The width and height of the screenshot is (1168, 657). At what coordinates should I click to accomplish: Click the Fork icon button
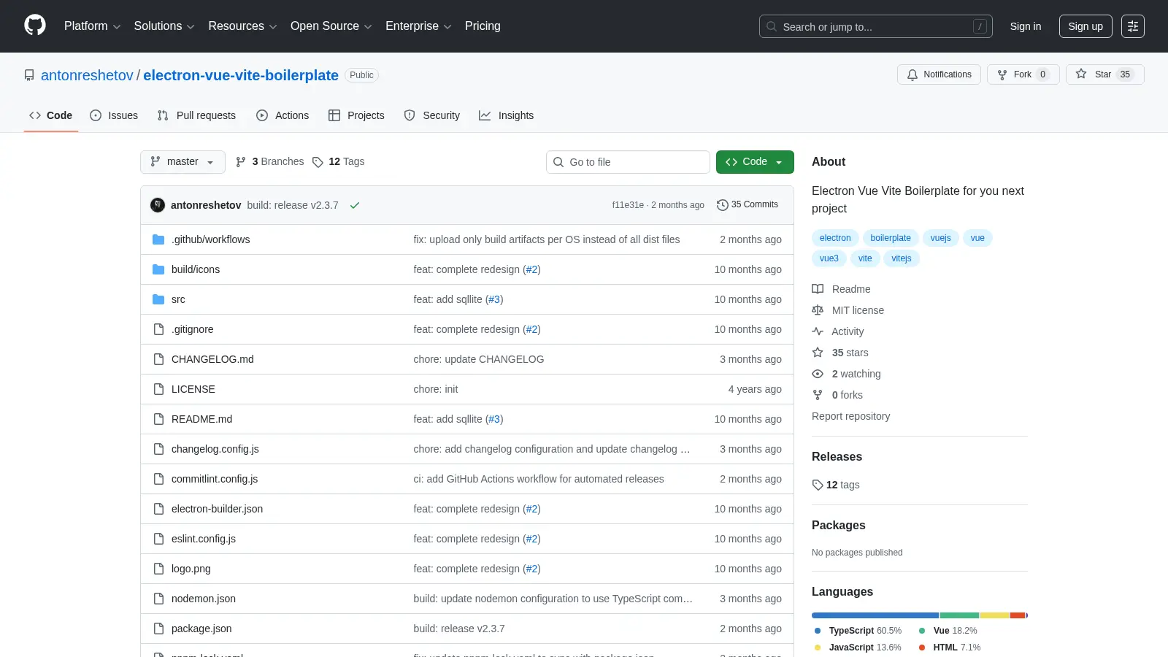pos(1002,74)
